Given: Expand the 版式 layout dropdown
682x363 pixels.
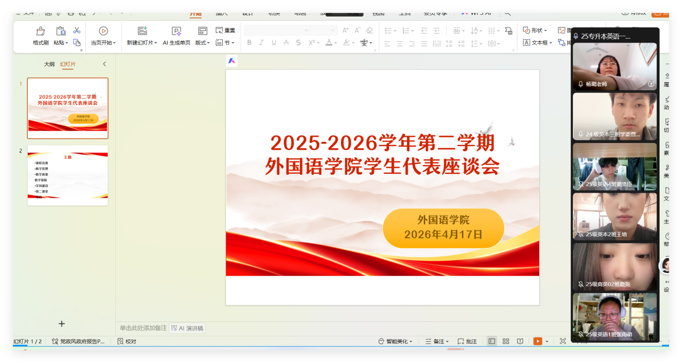Looking at the screenshot, I should (x=202, y=43).
